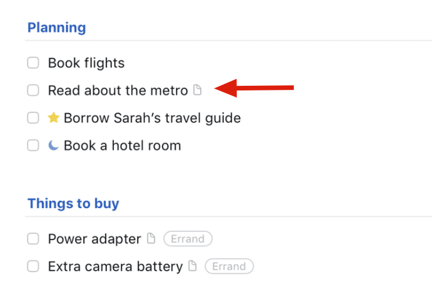
Task: Check the Power adapter checkbox
Action: 33,238
